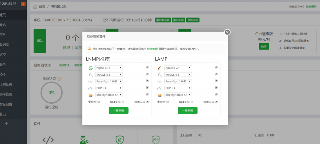Click 首页 in the breadcrumb
Screen dimensions: 320x144
pos(42,7)
